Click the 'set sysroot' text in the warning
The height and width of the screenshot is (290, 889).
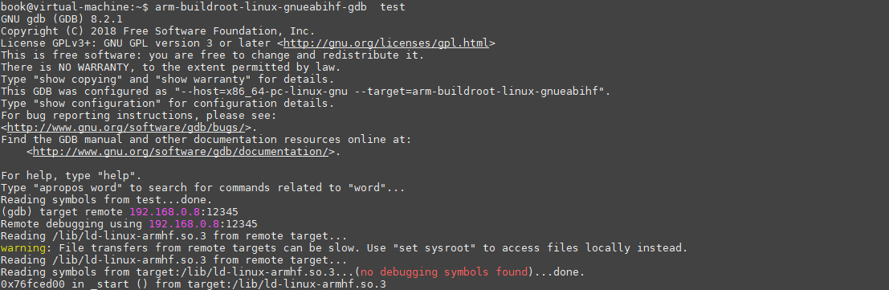coord(429,248)
